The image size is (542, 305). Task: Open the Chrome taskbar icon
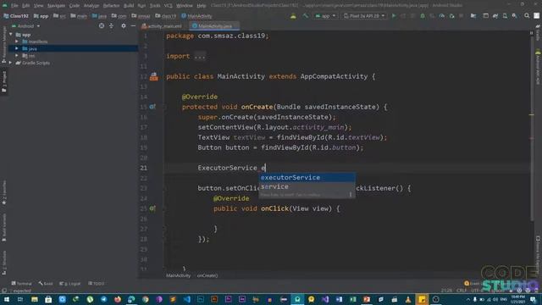[145, 299]
